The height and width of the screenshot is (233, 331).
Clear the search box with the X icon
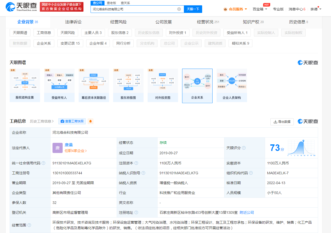[179, 9]
